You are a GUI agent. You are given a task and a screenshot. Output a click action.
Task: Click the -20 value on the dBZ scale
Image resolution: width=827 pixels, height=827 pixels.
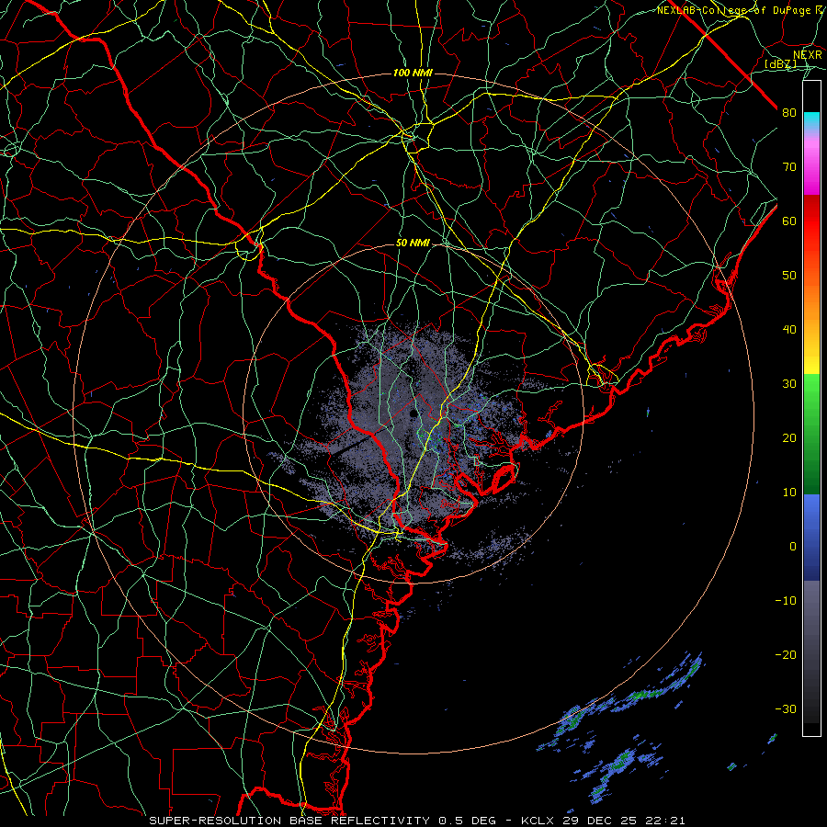point(786,654)
